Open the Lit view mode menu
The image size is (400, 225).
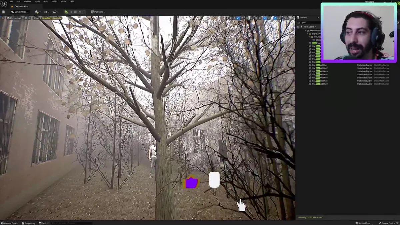(x=27, y=18)
